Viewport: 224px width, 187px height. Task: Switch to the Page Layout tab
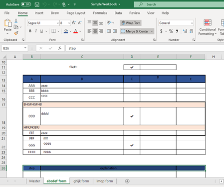click(76, 13)
